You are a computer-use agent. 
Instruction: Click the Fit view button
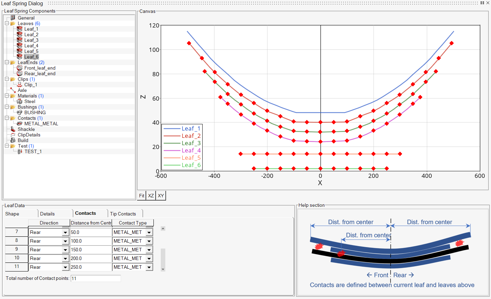point(142,196)
